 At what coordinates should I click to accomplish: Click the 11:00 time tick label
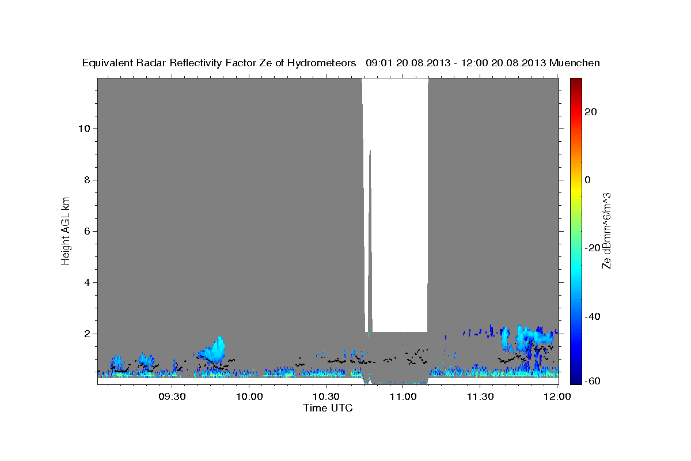pyautogui.click(x=403, y=397)
